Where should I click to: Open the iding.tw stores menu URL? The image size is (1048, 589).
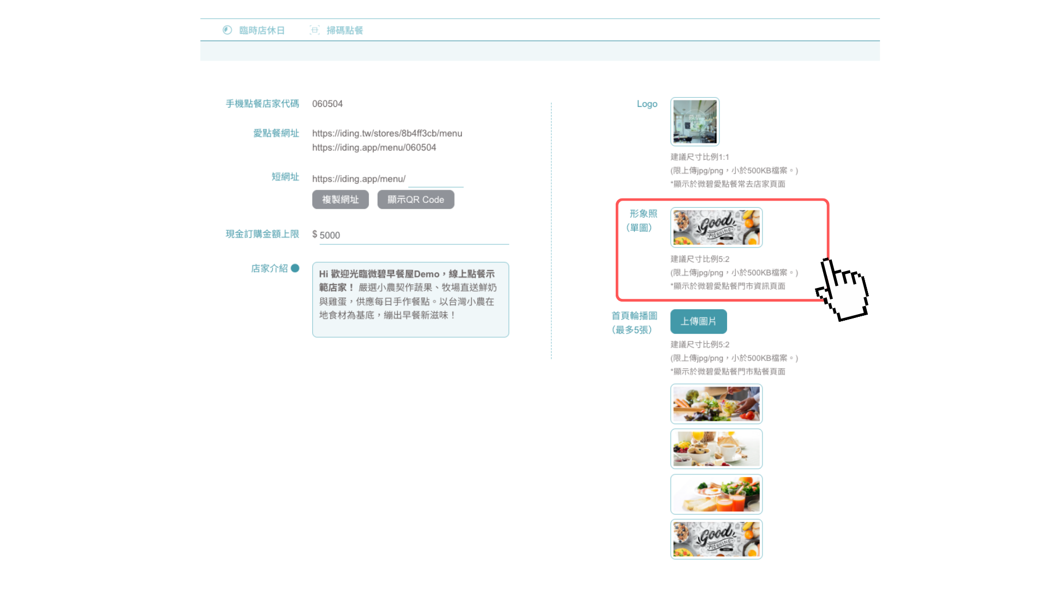tap(387, 134)
